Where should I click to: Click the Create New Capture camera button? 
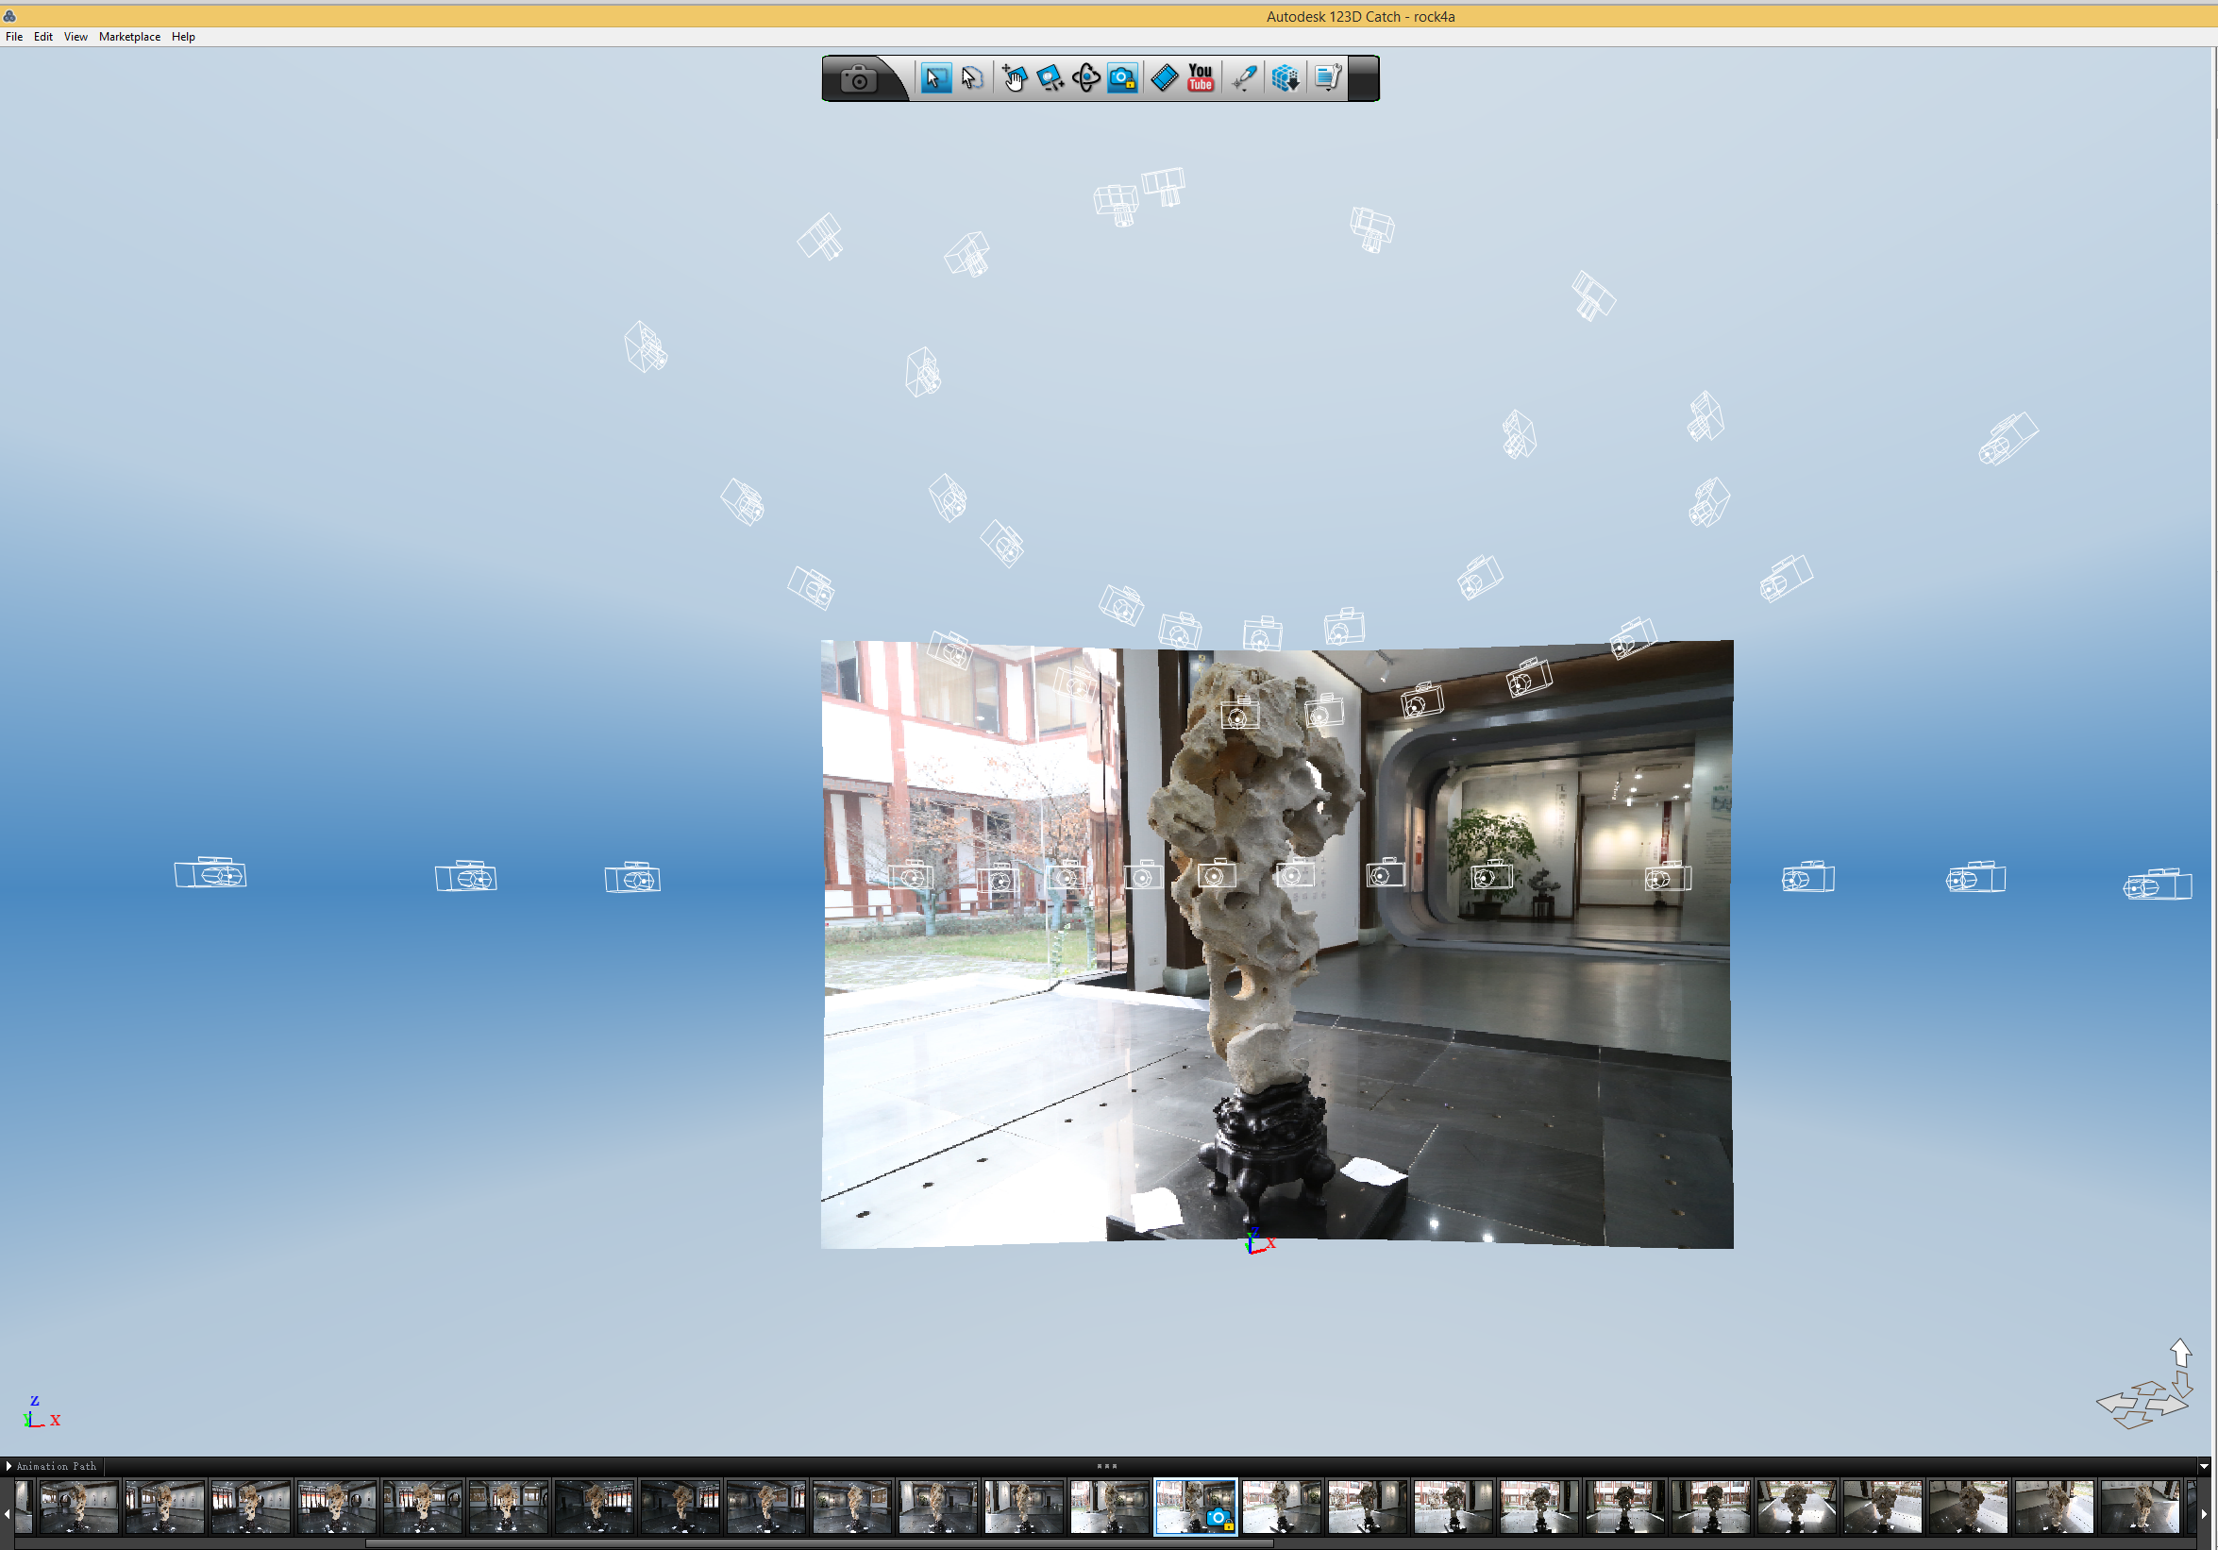[858, 79]
